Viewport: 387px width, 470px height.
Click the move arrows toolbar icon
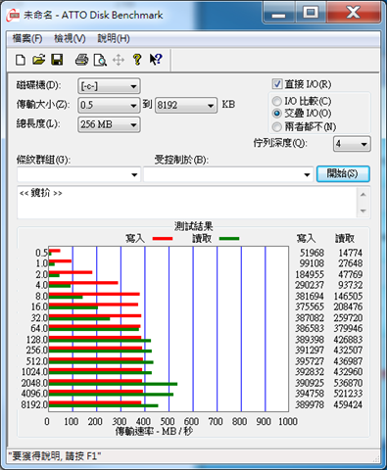(x=119, y=60)
